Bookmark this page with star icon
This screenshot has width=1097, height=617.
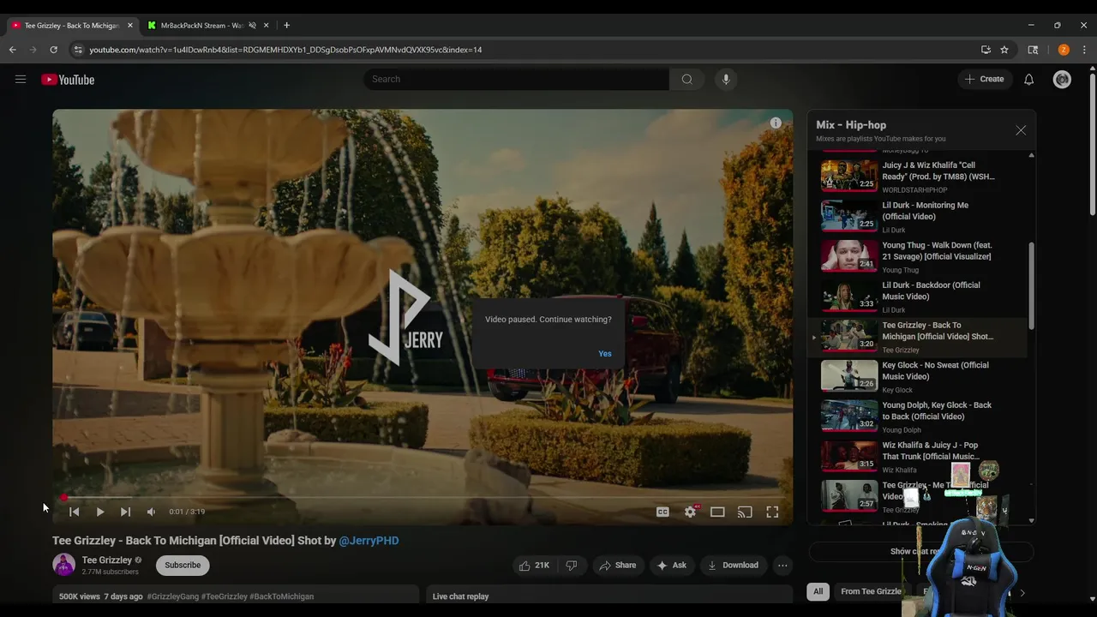coord(1004,50)
